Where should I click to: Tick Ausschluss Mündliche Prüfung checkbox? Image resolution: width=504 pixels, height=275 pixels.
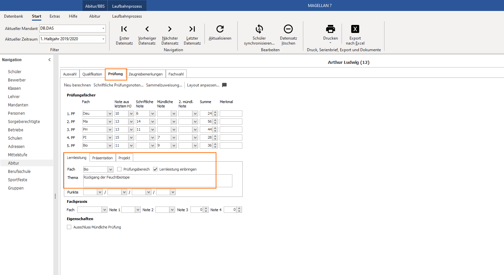coord(69,227)
